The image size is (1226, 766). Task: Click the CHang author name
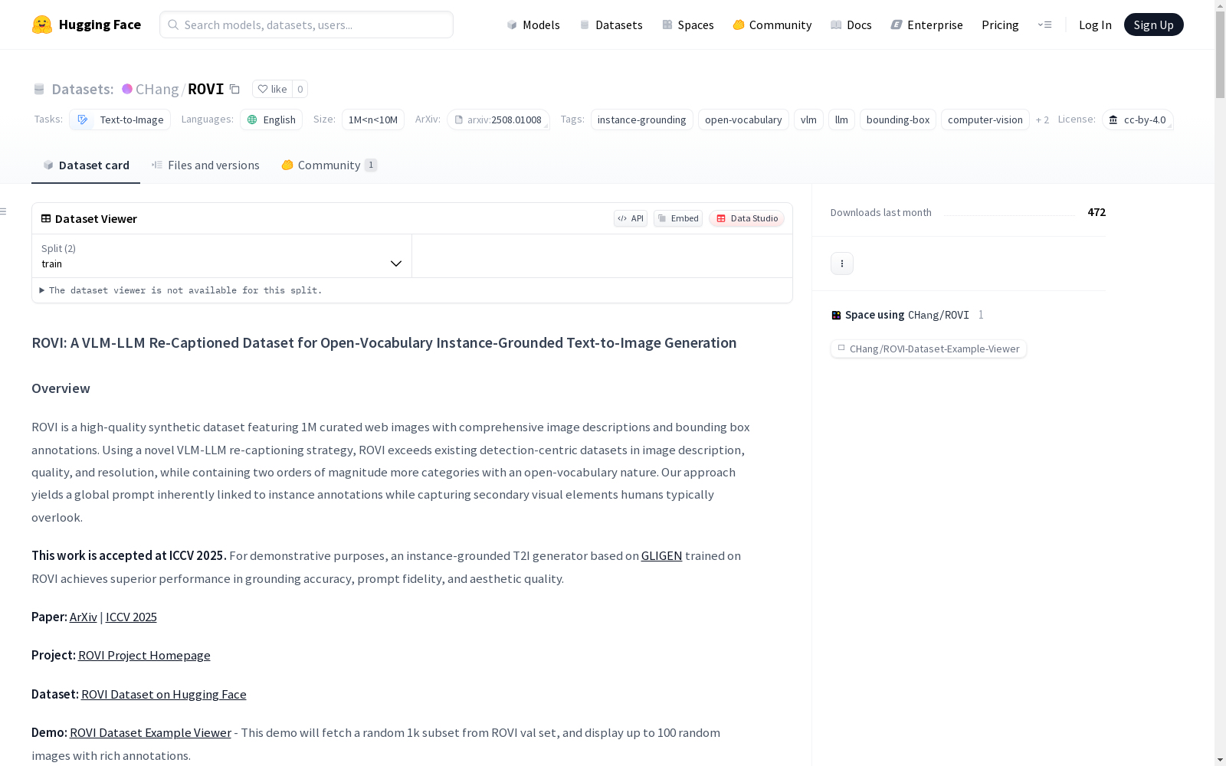click(x=157, y=90)
